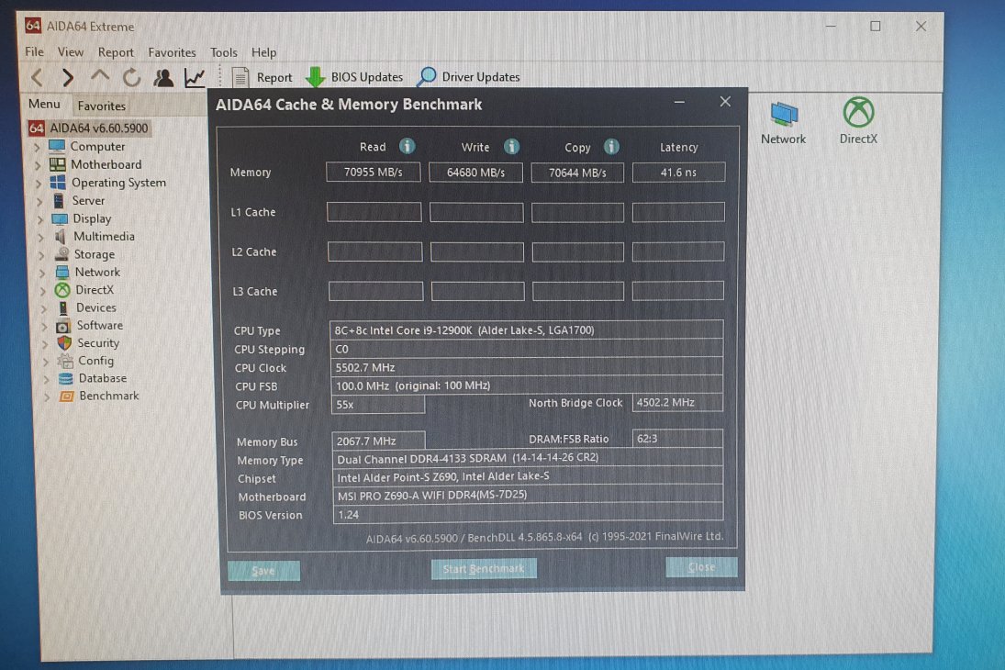1005x670 pixels.
Task: Open the graph chart icon in the toolbar
Action: [195, 78]
